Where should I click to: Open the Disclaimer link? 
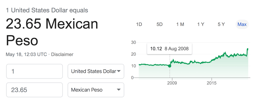[62, 54]
